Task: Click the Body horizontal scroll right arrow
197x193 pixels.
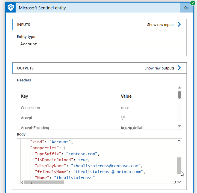Action: pos(175,182)
